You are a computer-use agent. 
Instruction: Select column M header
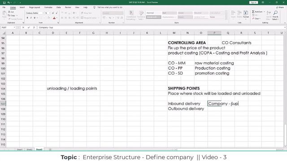pyautogui.click(x=174, y=33)
